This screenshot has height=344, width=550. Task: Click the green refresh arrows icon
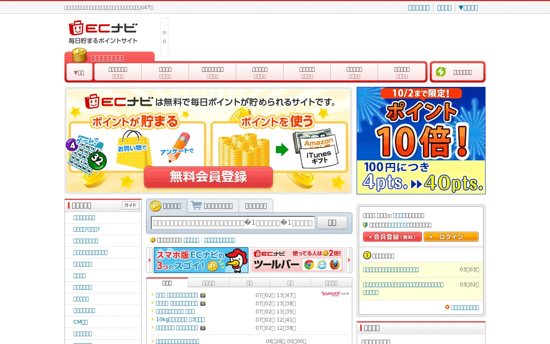point(441,72)
